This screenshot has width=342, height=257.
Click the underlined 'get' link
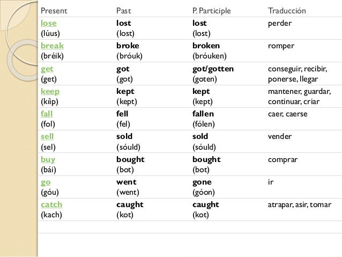pyautogui.click(x=47, y=69)
